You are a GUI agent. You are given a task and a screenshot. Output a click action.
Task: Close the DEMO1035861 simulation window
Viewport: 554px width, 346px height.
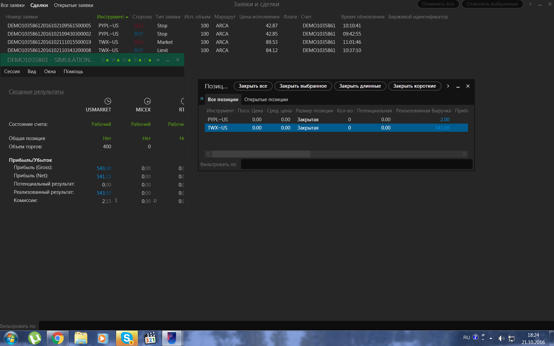178,60
